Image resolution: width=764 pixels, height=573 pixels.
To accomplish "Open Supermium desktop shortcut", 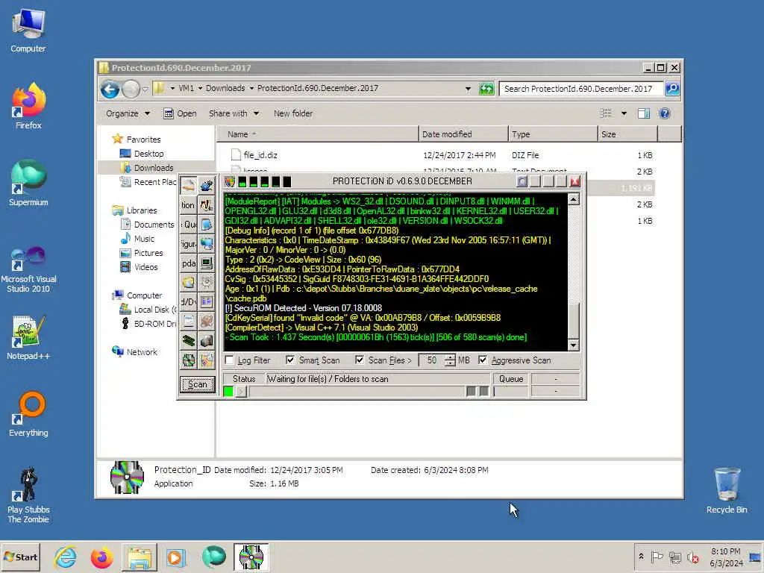I will tap(28, 184).
